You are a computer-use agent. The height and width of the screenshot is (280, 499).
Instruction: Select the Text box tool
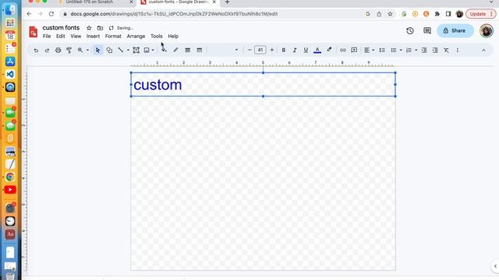coord(136,50)
